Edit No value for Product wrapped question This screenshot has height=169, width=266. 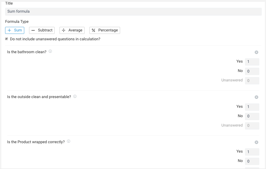252,161
